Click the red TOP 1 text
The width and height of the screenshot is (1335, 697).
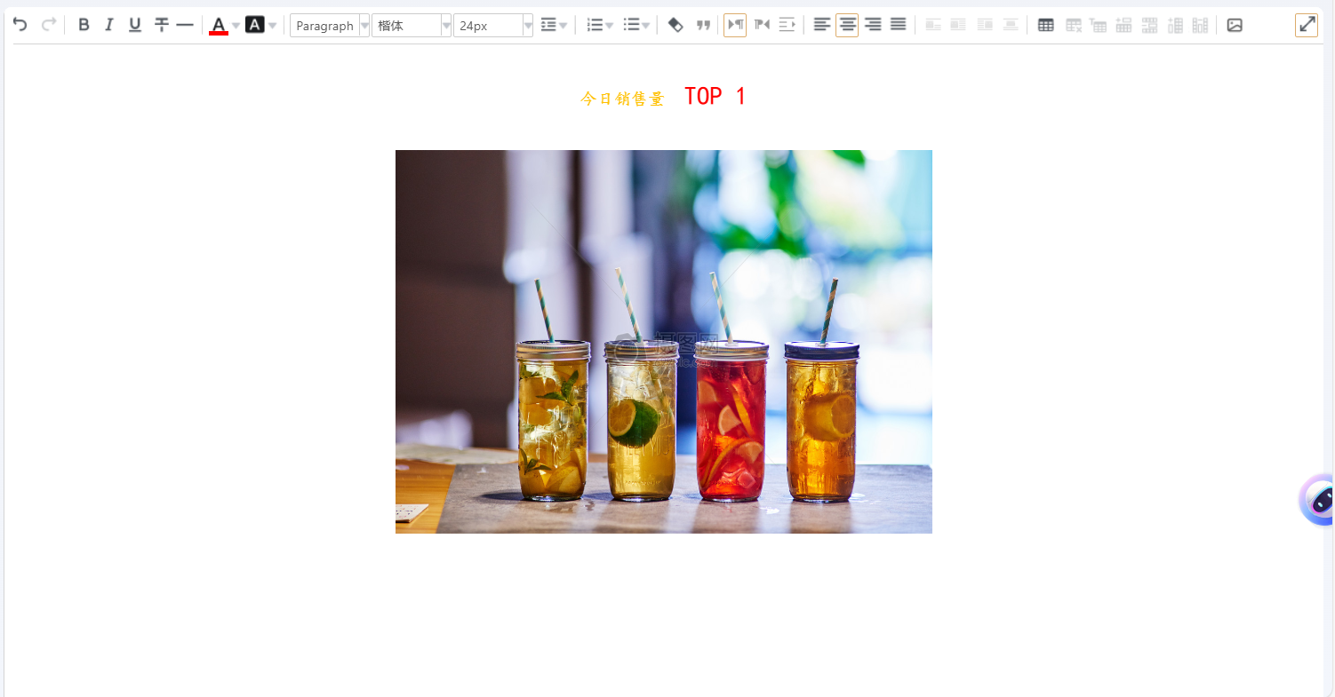tap(715, 97)
